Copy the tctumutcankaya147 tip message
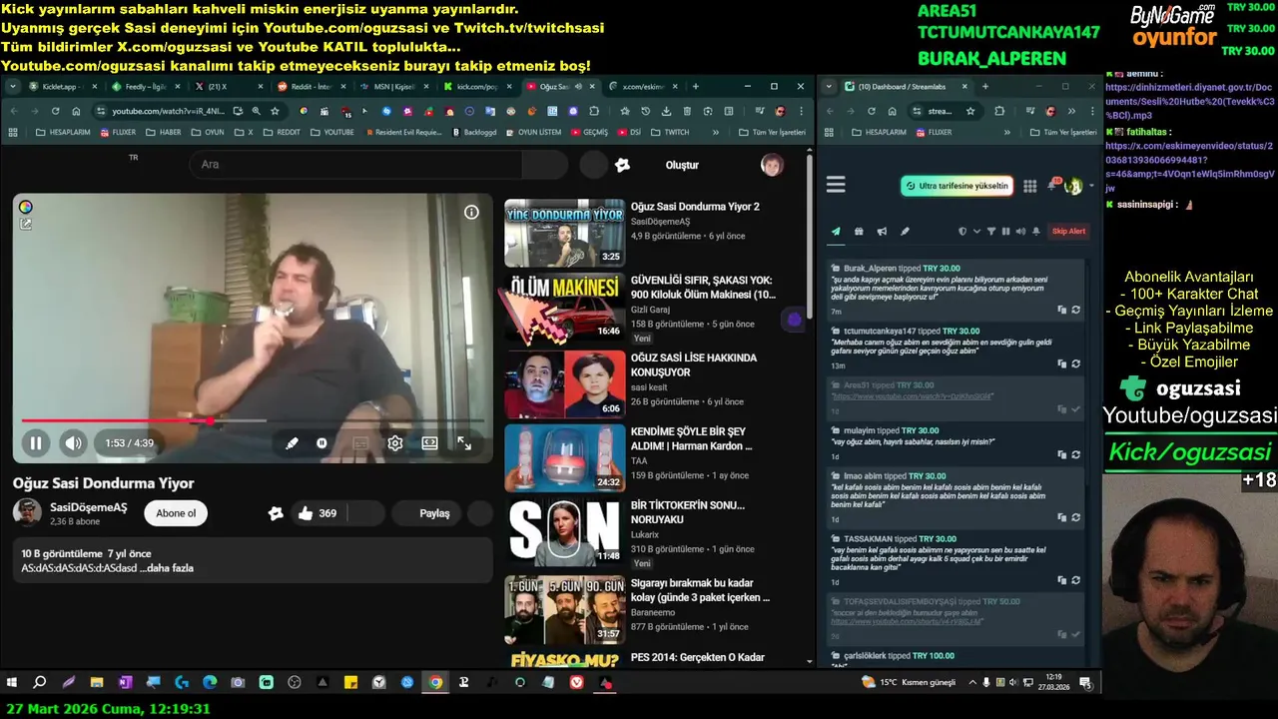 [1062, 363]
